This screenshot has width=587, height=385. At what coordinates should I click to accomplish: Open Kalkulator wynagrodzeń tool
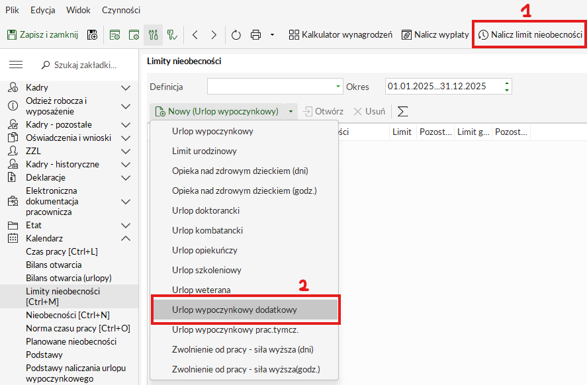(x=341, y=34)
